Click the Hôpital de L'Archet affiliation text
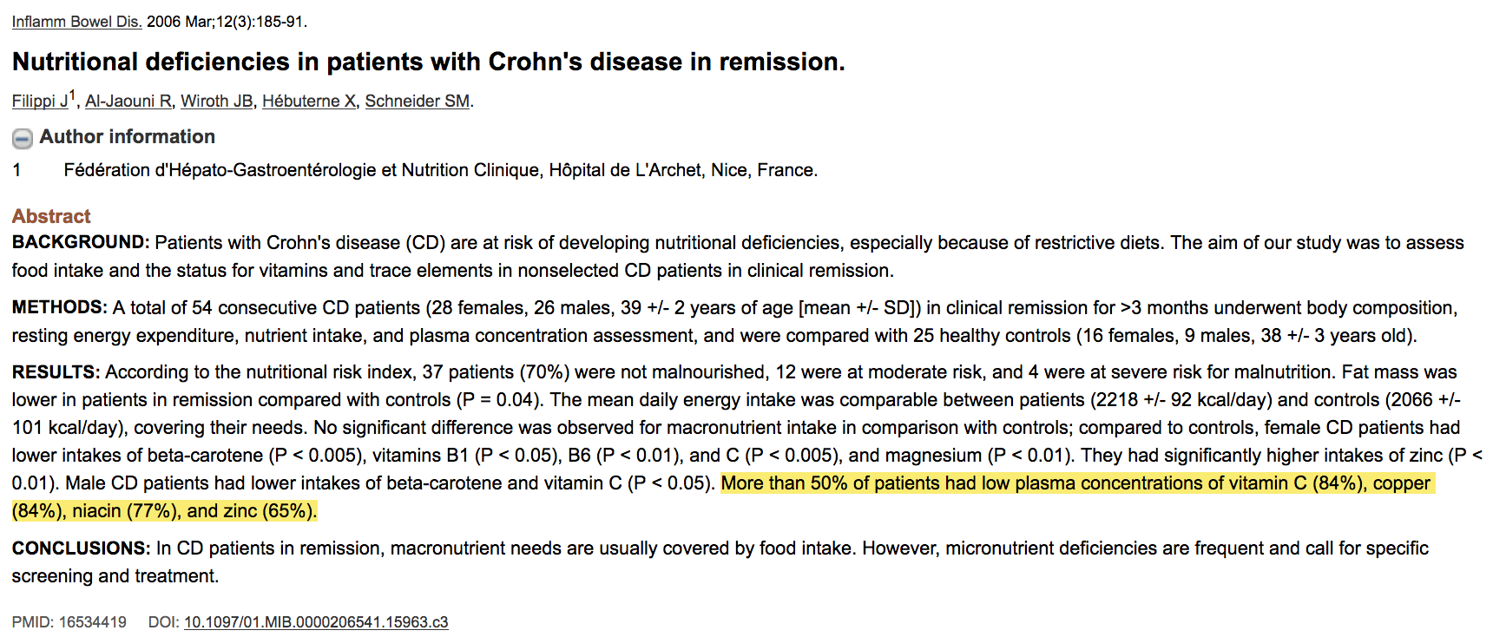 tap(625, 170)
